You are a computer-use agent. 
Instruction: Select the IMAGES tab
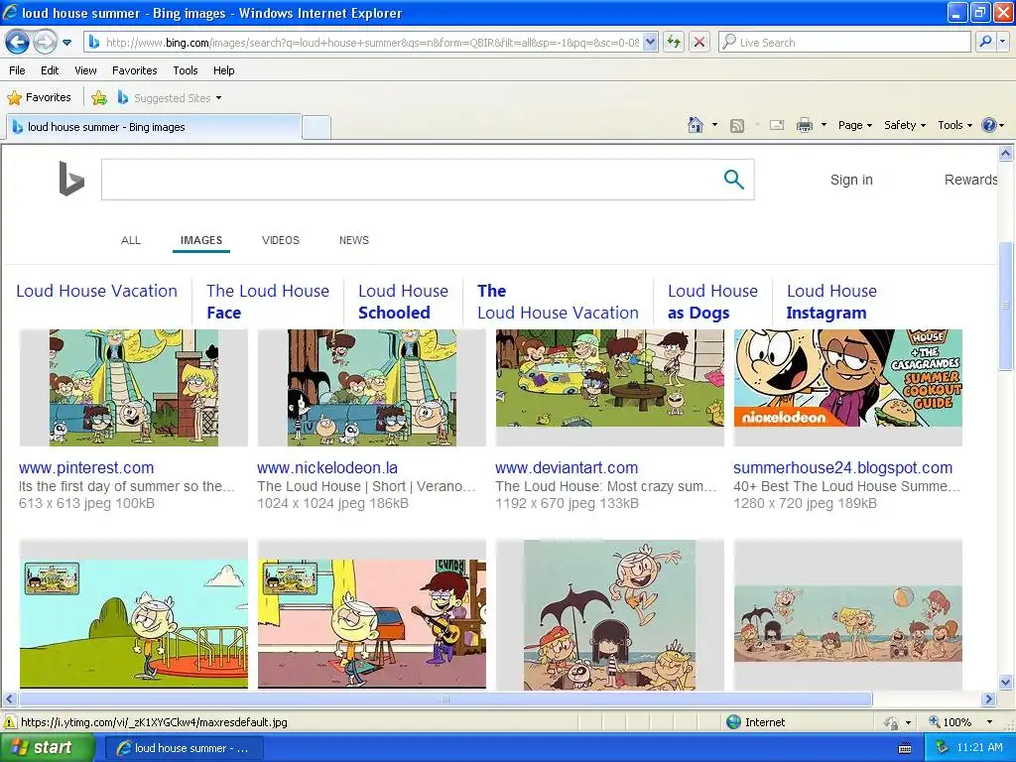point(200,240)
